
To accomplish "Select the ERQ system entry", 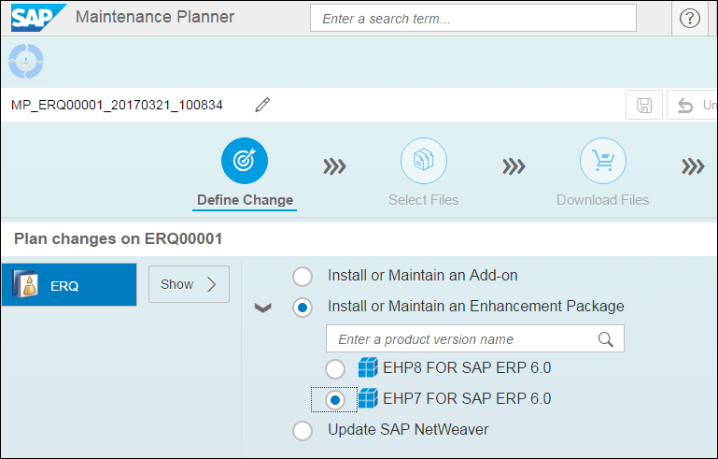I will click(69, 284).
